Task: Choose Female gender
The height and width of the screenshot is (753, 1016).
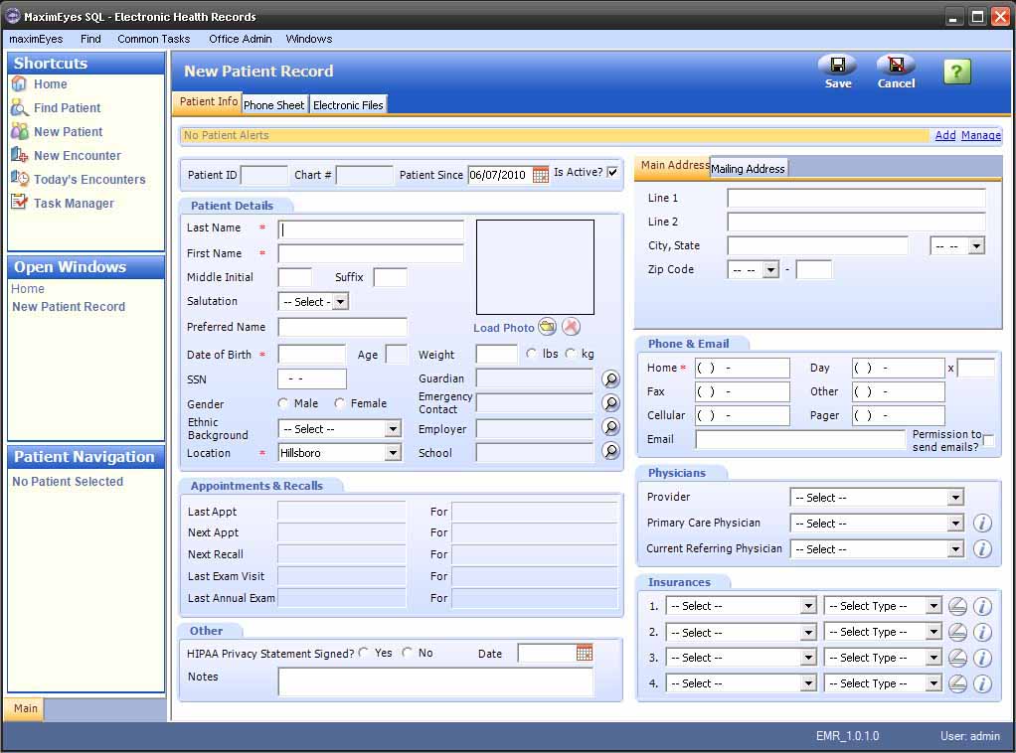Action: (x=340, y=403)
